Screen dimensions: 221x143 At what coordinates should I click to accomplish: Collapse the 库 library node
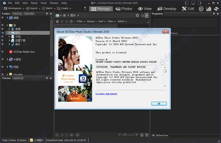(x=7, y=25)
